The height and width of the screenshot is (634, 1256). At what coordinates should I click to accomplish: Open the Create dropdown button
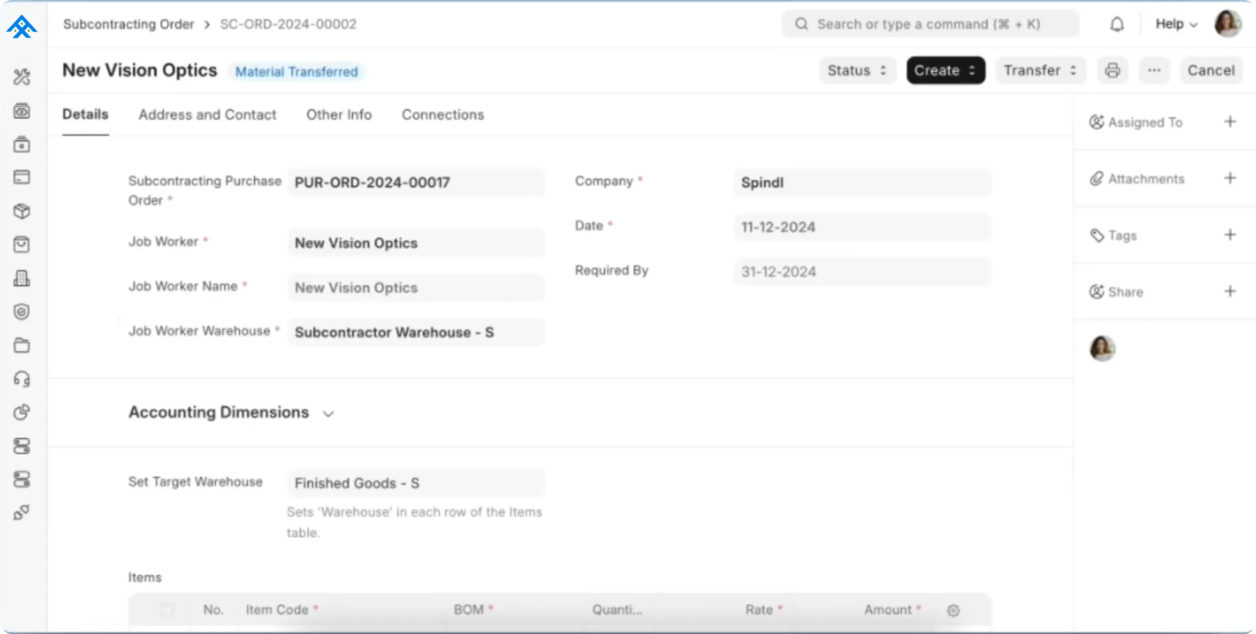click(945, 70)
